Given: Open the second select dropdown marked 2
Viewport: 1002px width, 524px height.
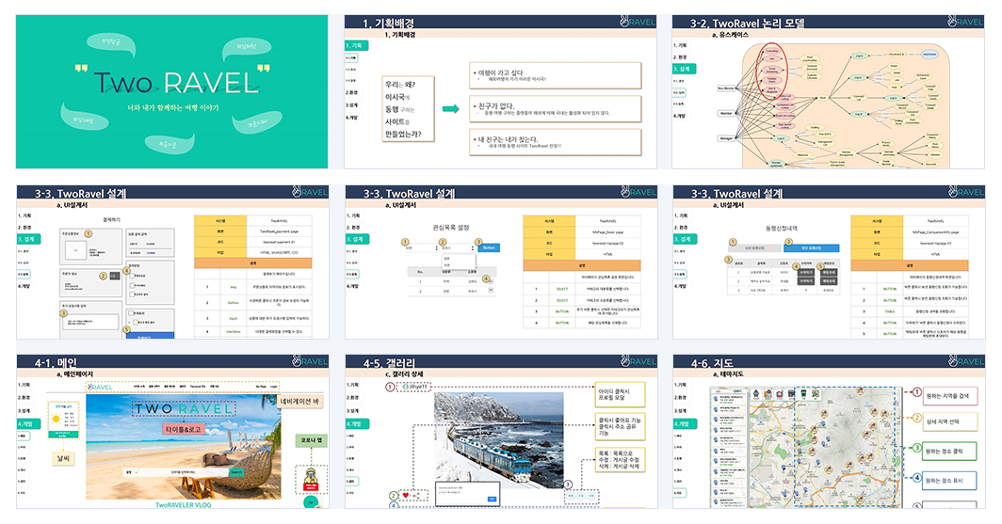Looking at the screenshot, I should (x=459, y=248).
